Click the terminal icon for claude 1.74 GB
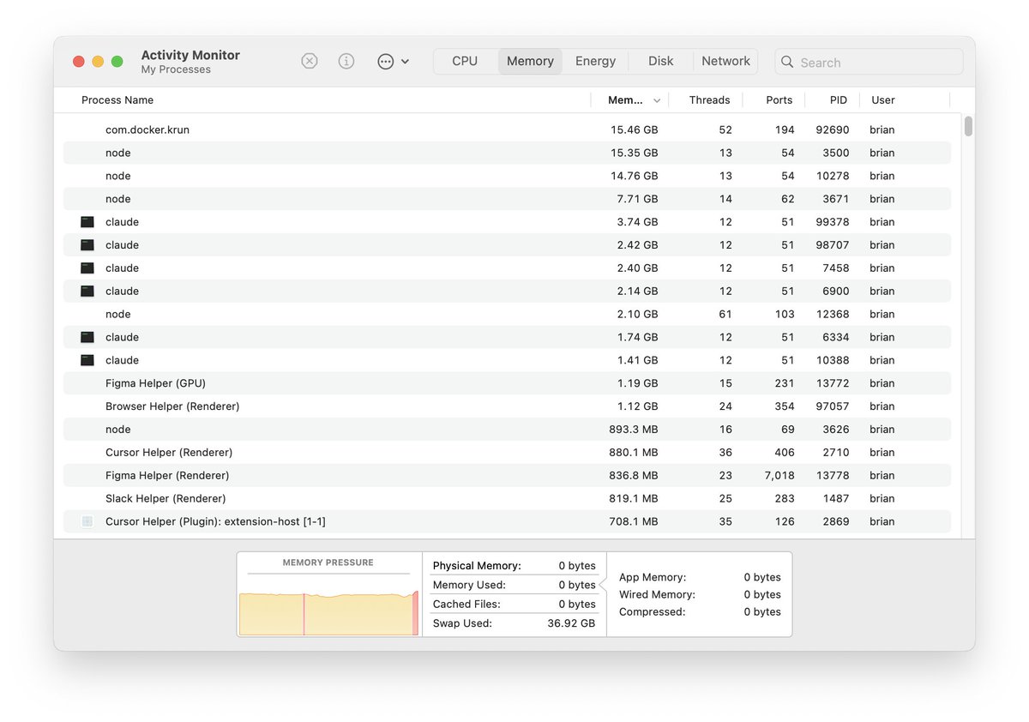Image resolution: width=1029 pixels, height=722 pixels. (87, 338)
